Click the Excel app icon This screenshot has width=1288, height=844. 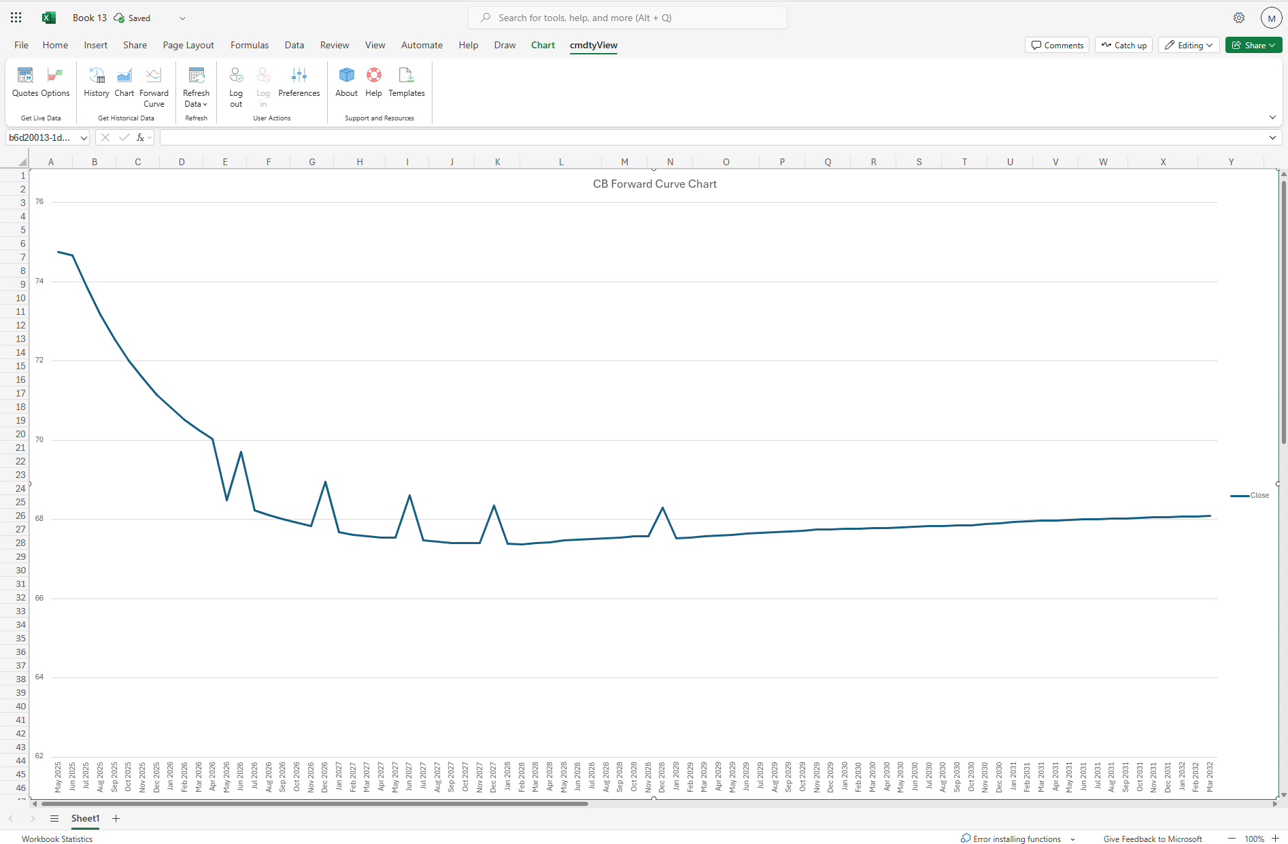(49, 18)
